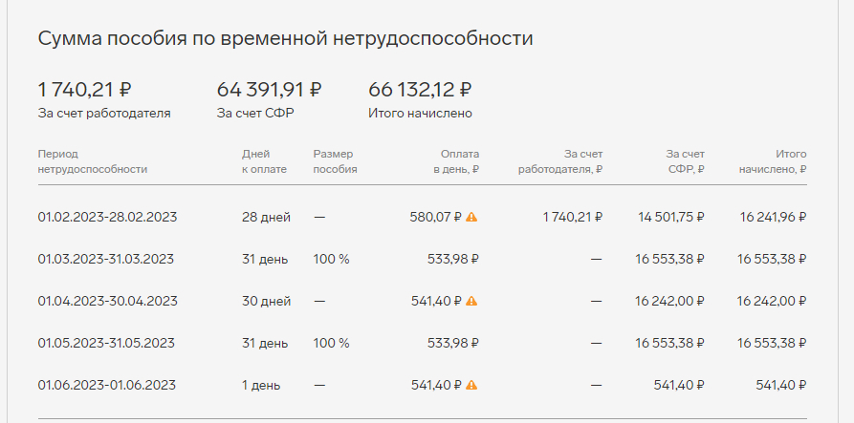Click the warning icon in the 01.06.2023-01.06.2023 row
Image resolution: width=854 pixels, height=423 pixels.
[471, 385]
